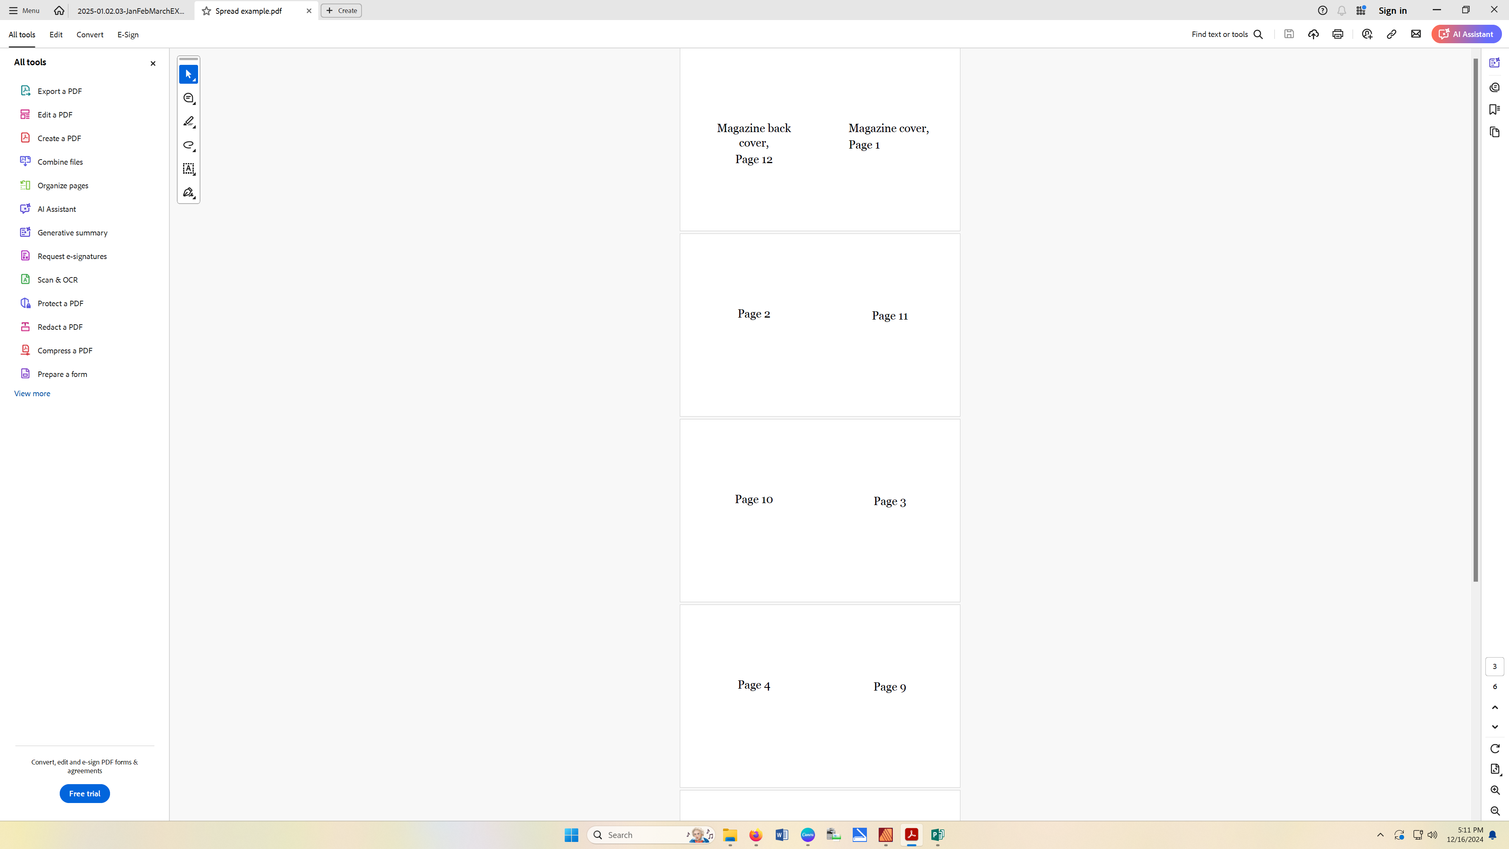Choose the text box select tool
The width and height of the screenshot is (1509, 849).
pos(188,169)
